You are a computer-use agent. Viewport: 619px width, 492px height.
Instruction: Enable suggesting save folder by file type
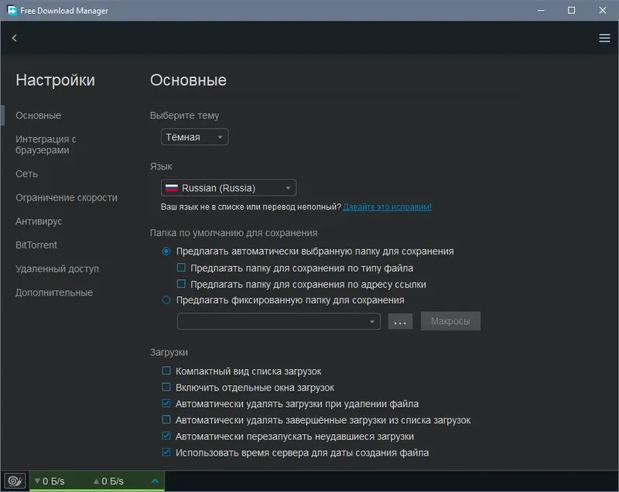click(x=181, y=268)
